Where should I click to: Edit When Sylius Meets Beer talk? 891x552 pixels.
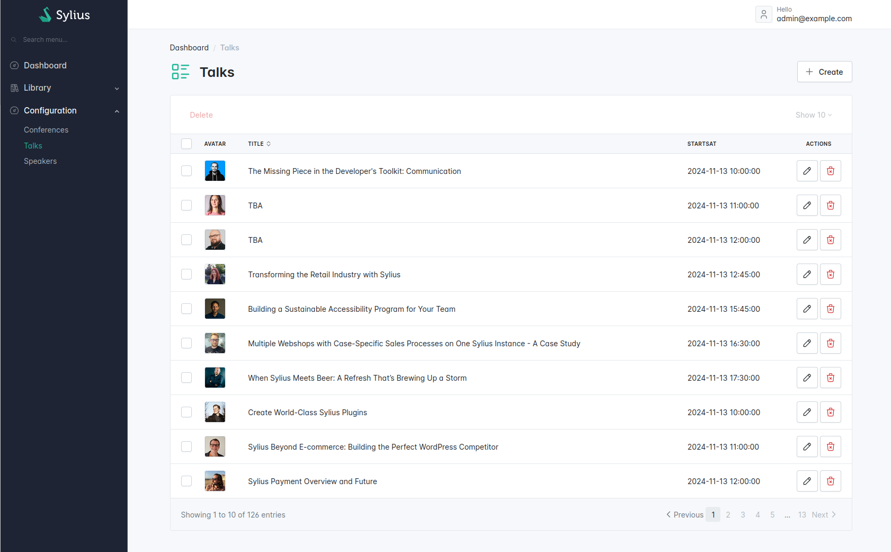(x=807, y=378)
